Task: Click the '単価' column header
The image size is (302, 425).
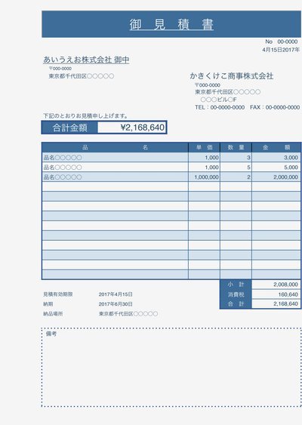Action: (x=204, y=147)
